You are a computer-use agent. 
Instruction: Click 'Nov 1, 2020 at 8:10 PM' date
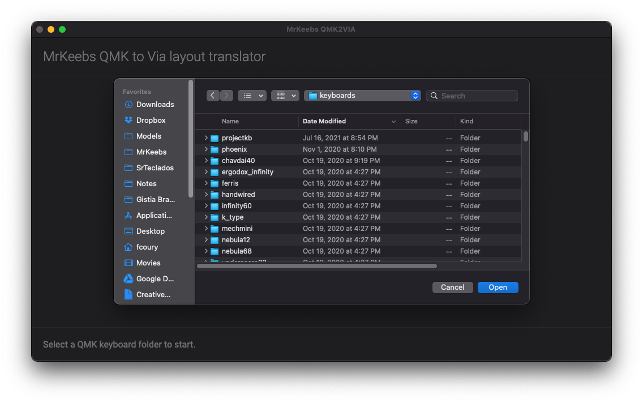(x=340, y=149)
